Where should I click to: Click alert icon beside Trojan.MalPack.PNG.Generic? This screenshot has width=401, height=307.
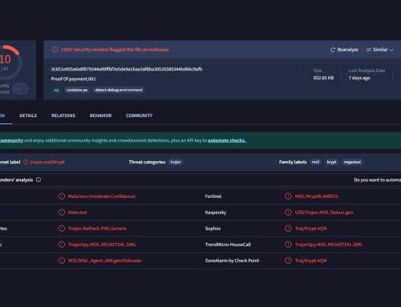[x=62, y=228]
